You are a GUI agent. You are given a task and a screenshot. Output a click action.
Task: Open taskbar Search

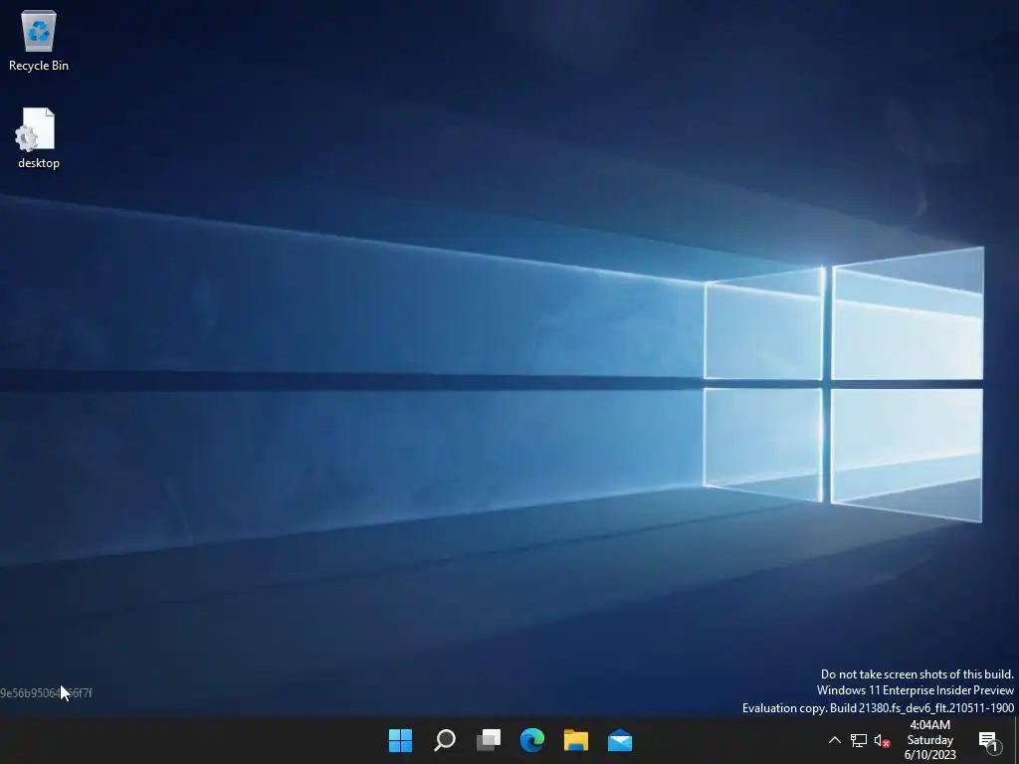click(445, 740)
